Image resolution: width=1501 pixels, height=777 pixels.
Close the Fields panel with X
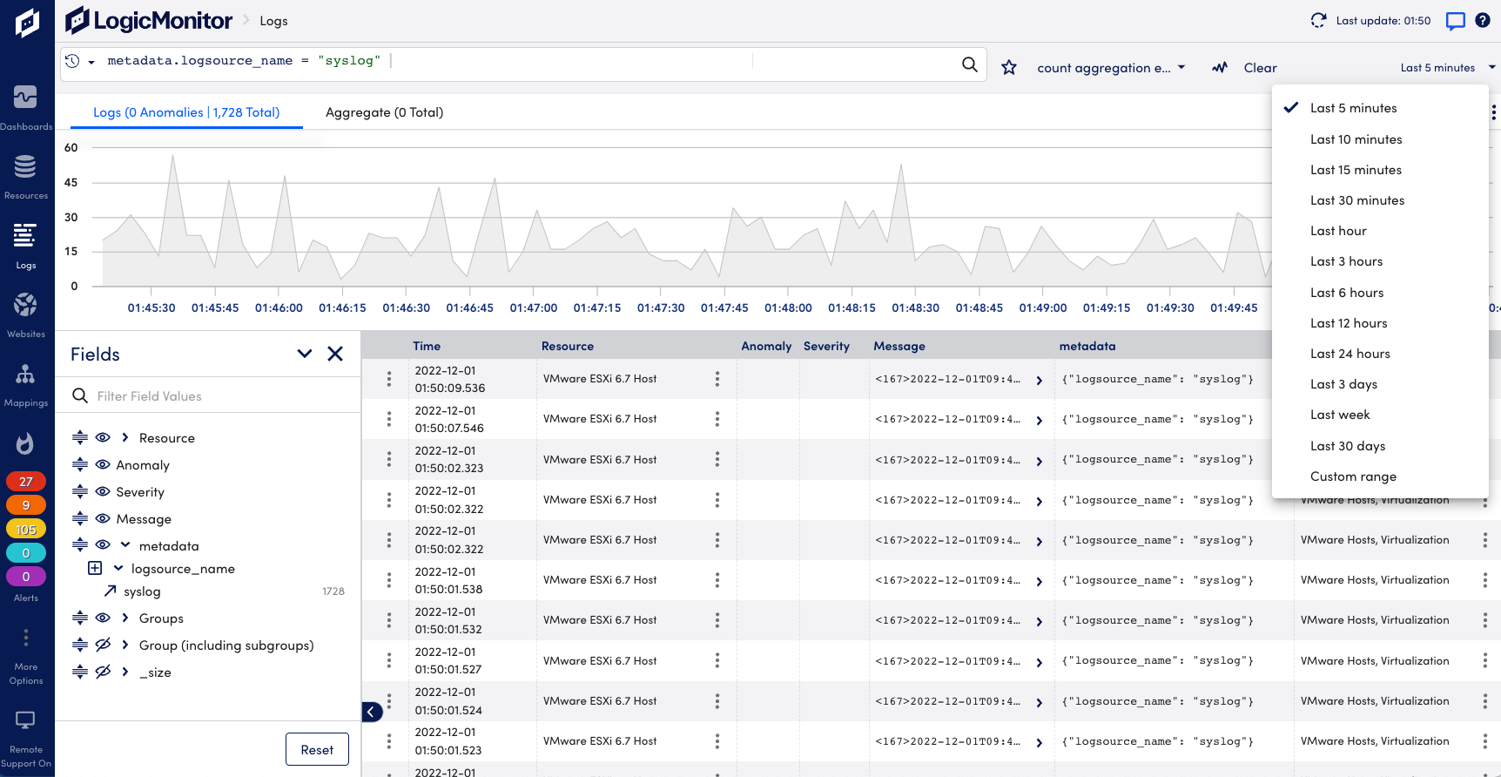(x=335, y=354)
